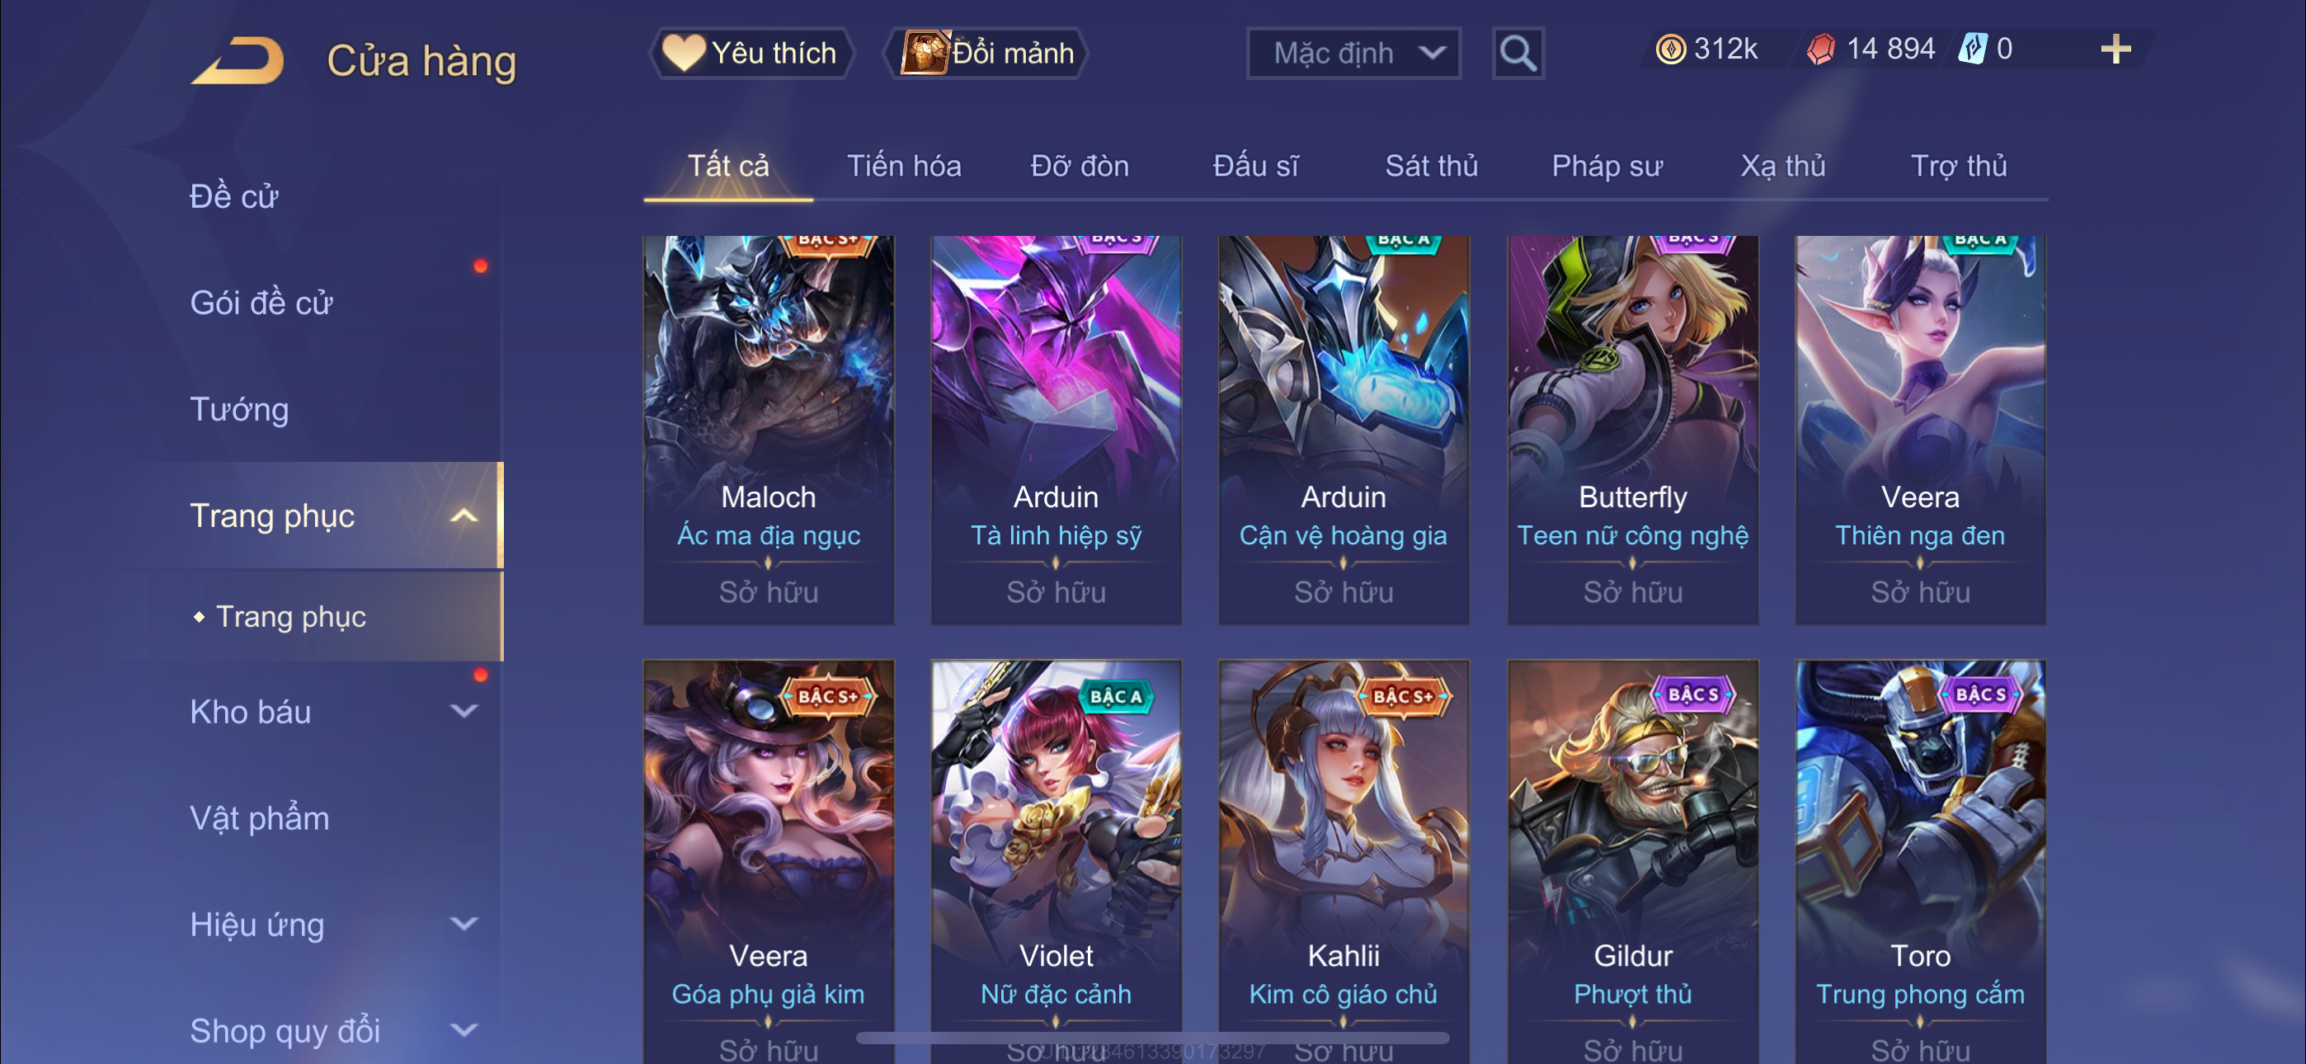Open Đổi mảnh fragment exchange

coord(986,53)
